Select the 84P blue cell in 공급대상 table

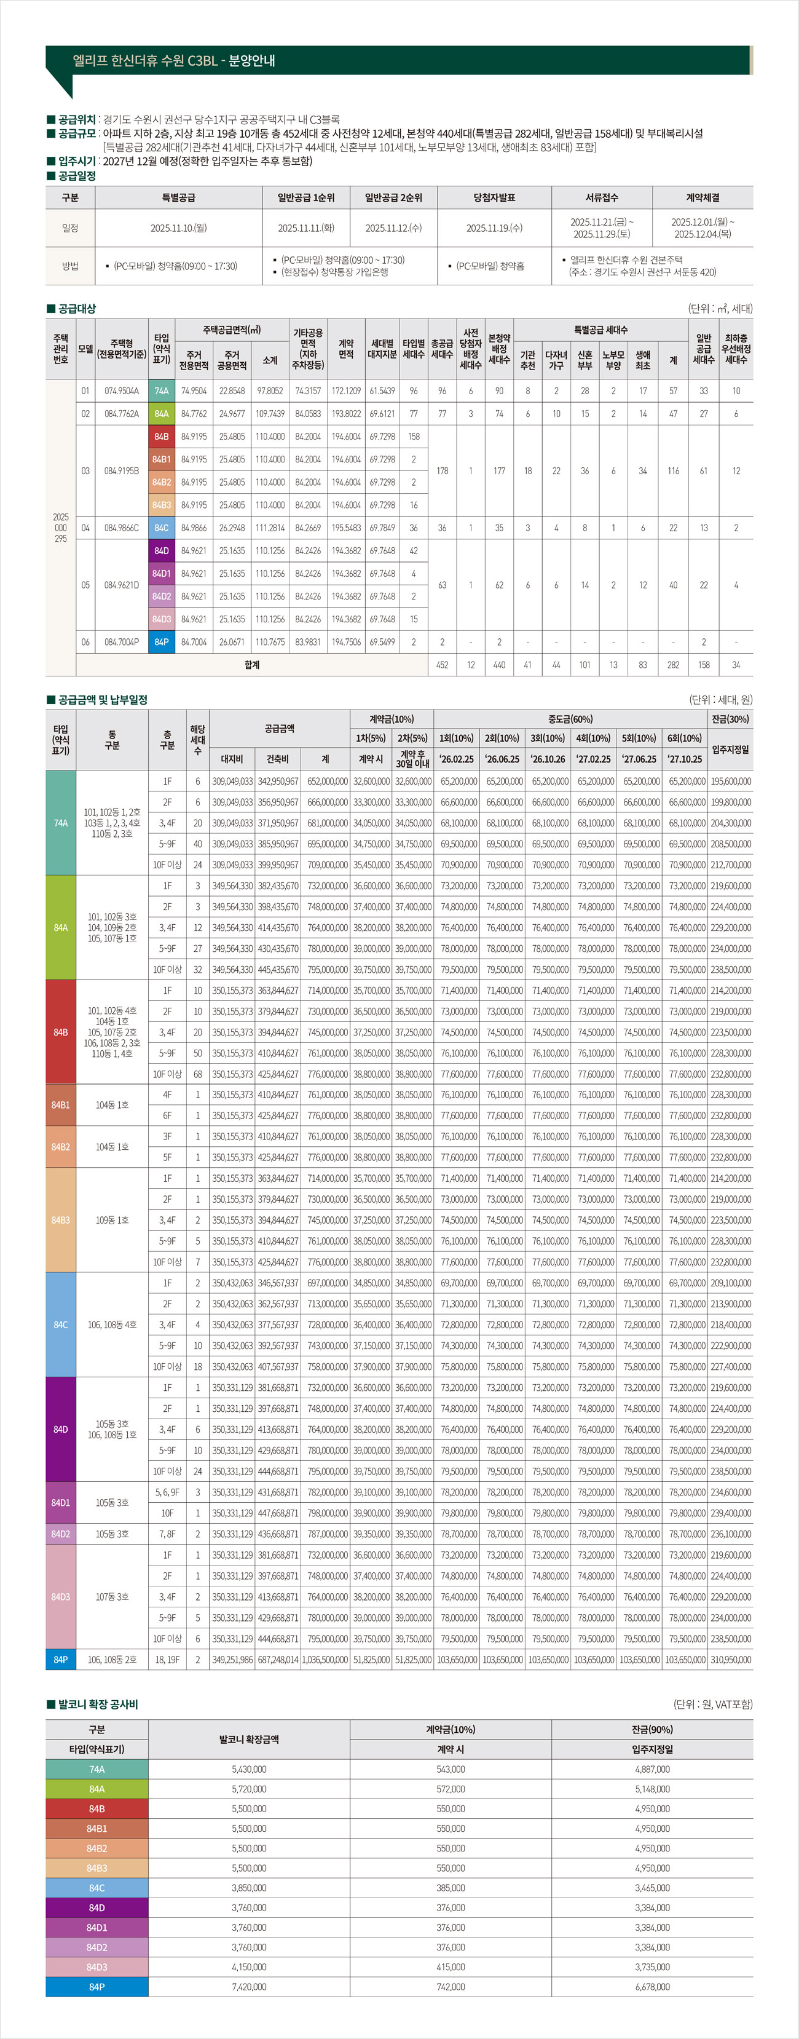point(162,642)
